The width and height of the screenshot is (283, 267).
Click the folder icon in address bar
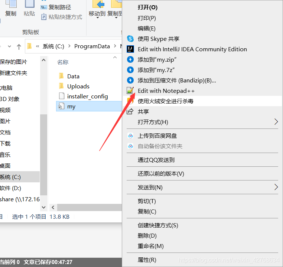coord(29,46)
